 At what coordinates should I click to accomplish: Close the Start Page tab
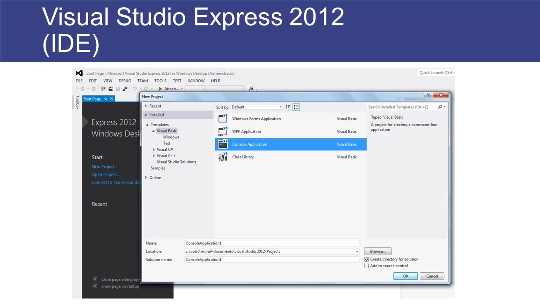pyautogui.click(x=111, y=99)
